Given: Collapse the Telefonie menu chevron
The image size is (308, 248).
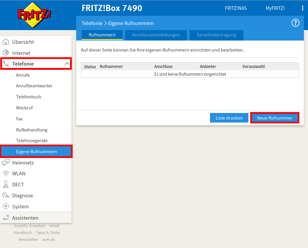Looking at the screenshot, I should (x=67, y=64).
